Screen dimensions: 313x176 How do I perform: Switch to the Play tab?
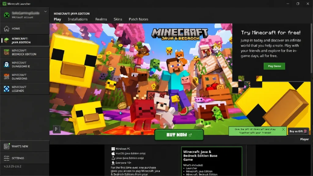tap(57, 19)
